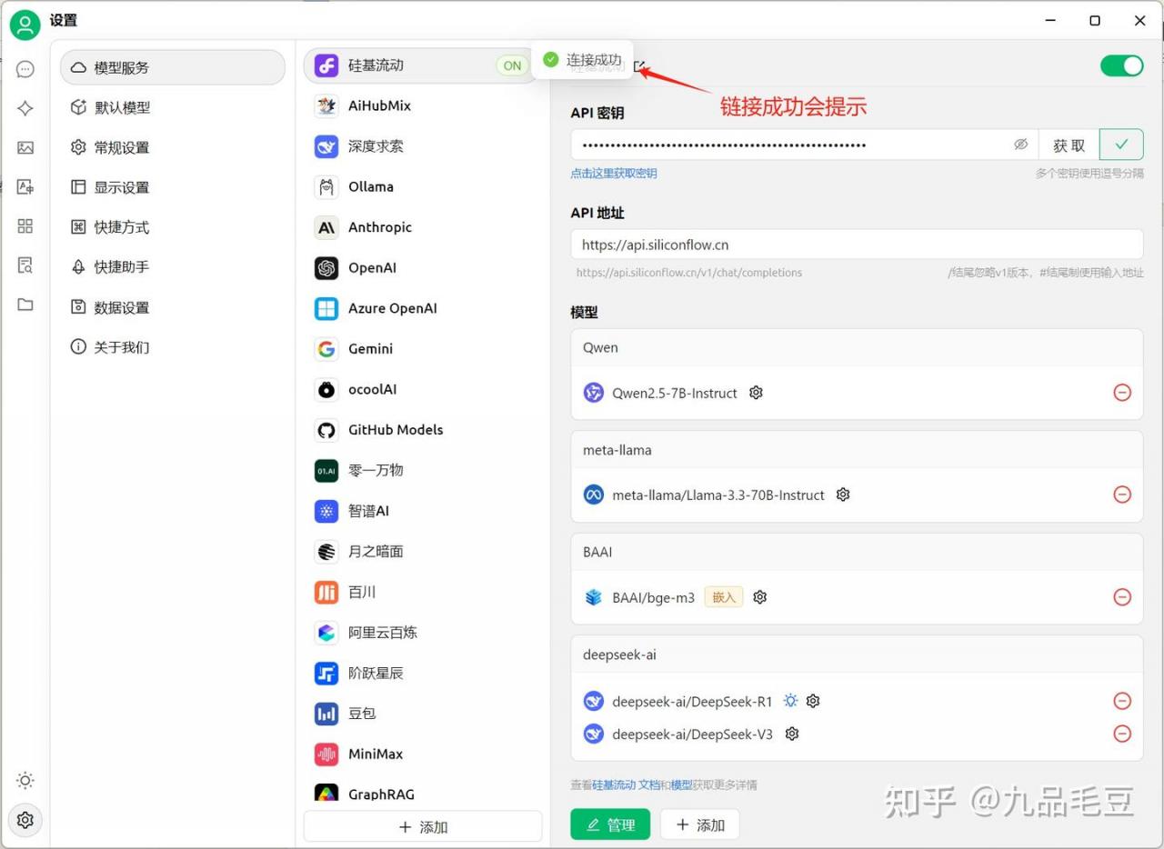Open the translate sidebar icon
Viewport: 1164px width, 849px height.
pyautogui.click(x=25, y=186)
